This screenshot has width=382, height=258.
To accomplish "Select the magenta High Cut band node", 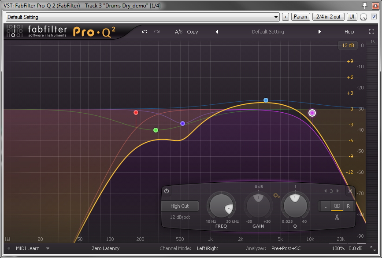I will (x=312, y=113).
